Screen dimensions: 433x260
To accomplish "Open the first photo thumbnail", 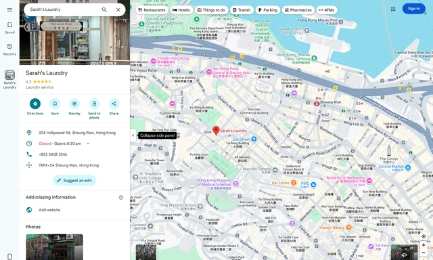I will (x=54, y=247).
